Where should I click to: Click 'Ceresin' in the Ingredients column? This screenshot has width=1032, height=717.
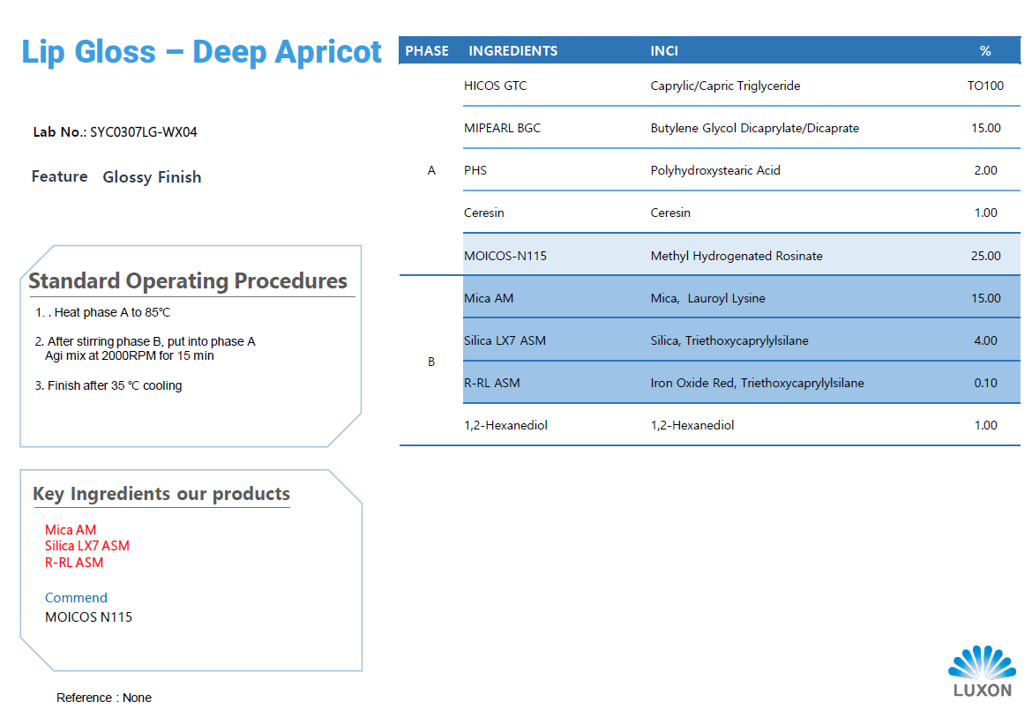483,213
